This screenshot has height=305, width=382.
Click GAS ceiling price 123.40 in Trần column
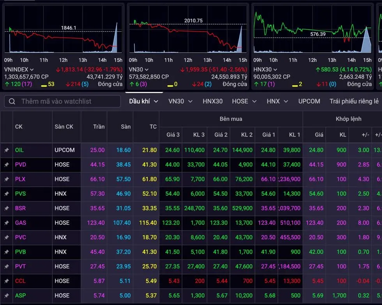coord(96,223)
